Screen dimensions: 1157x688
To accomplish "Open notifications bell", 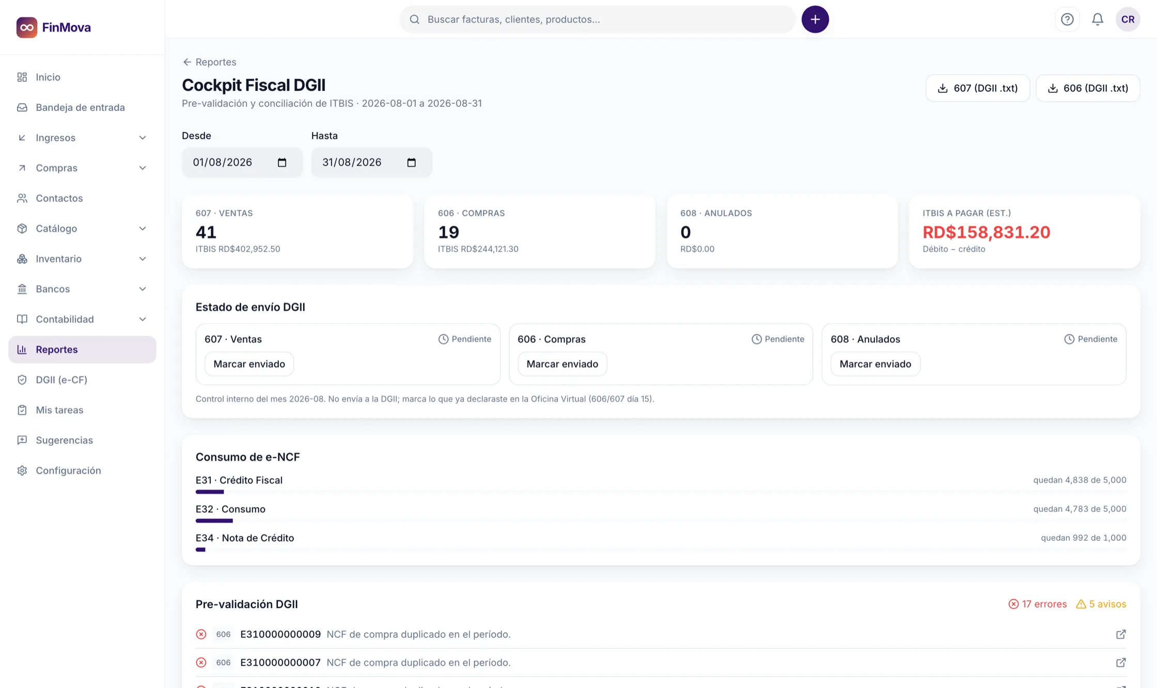I will coord(1098,20).
